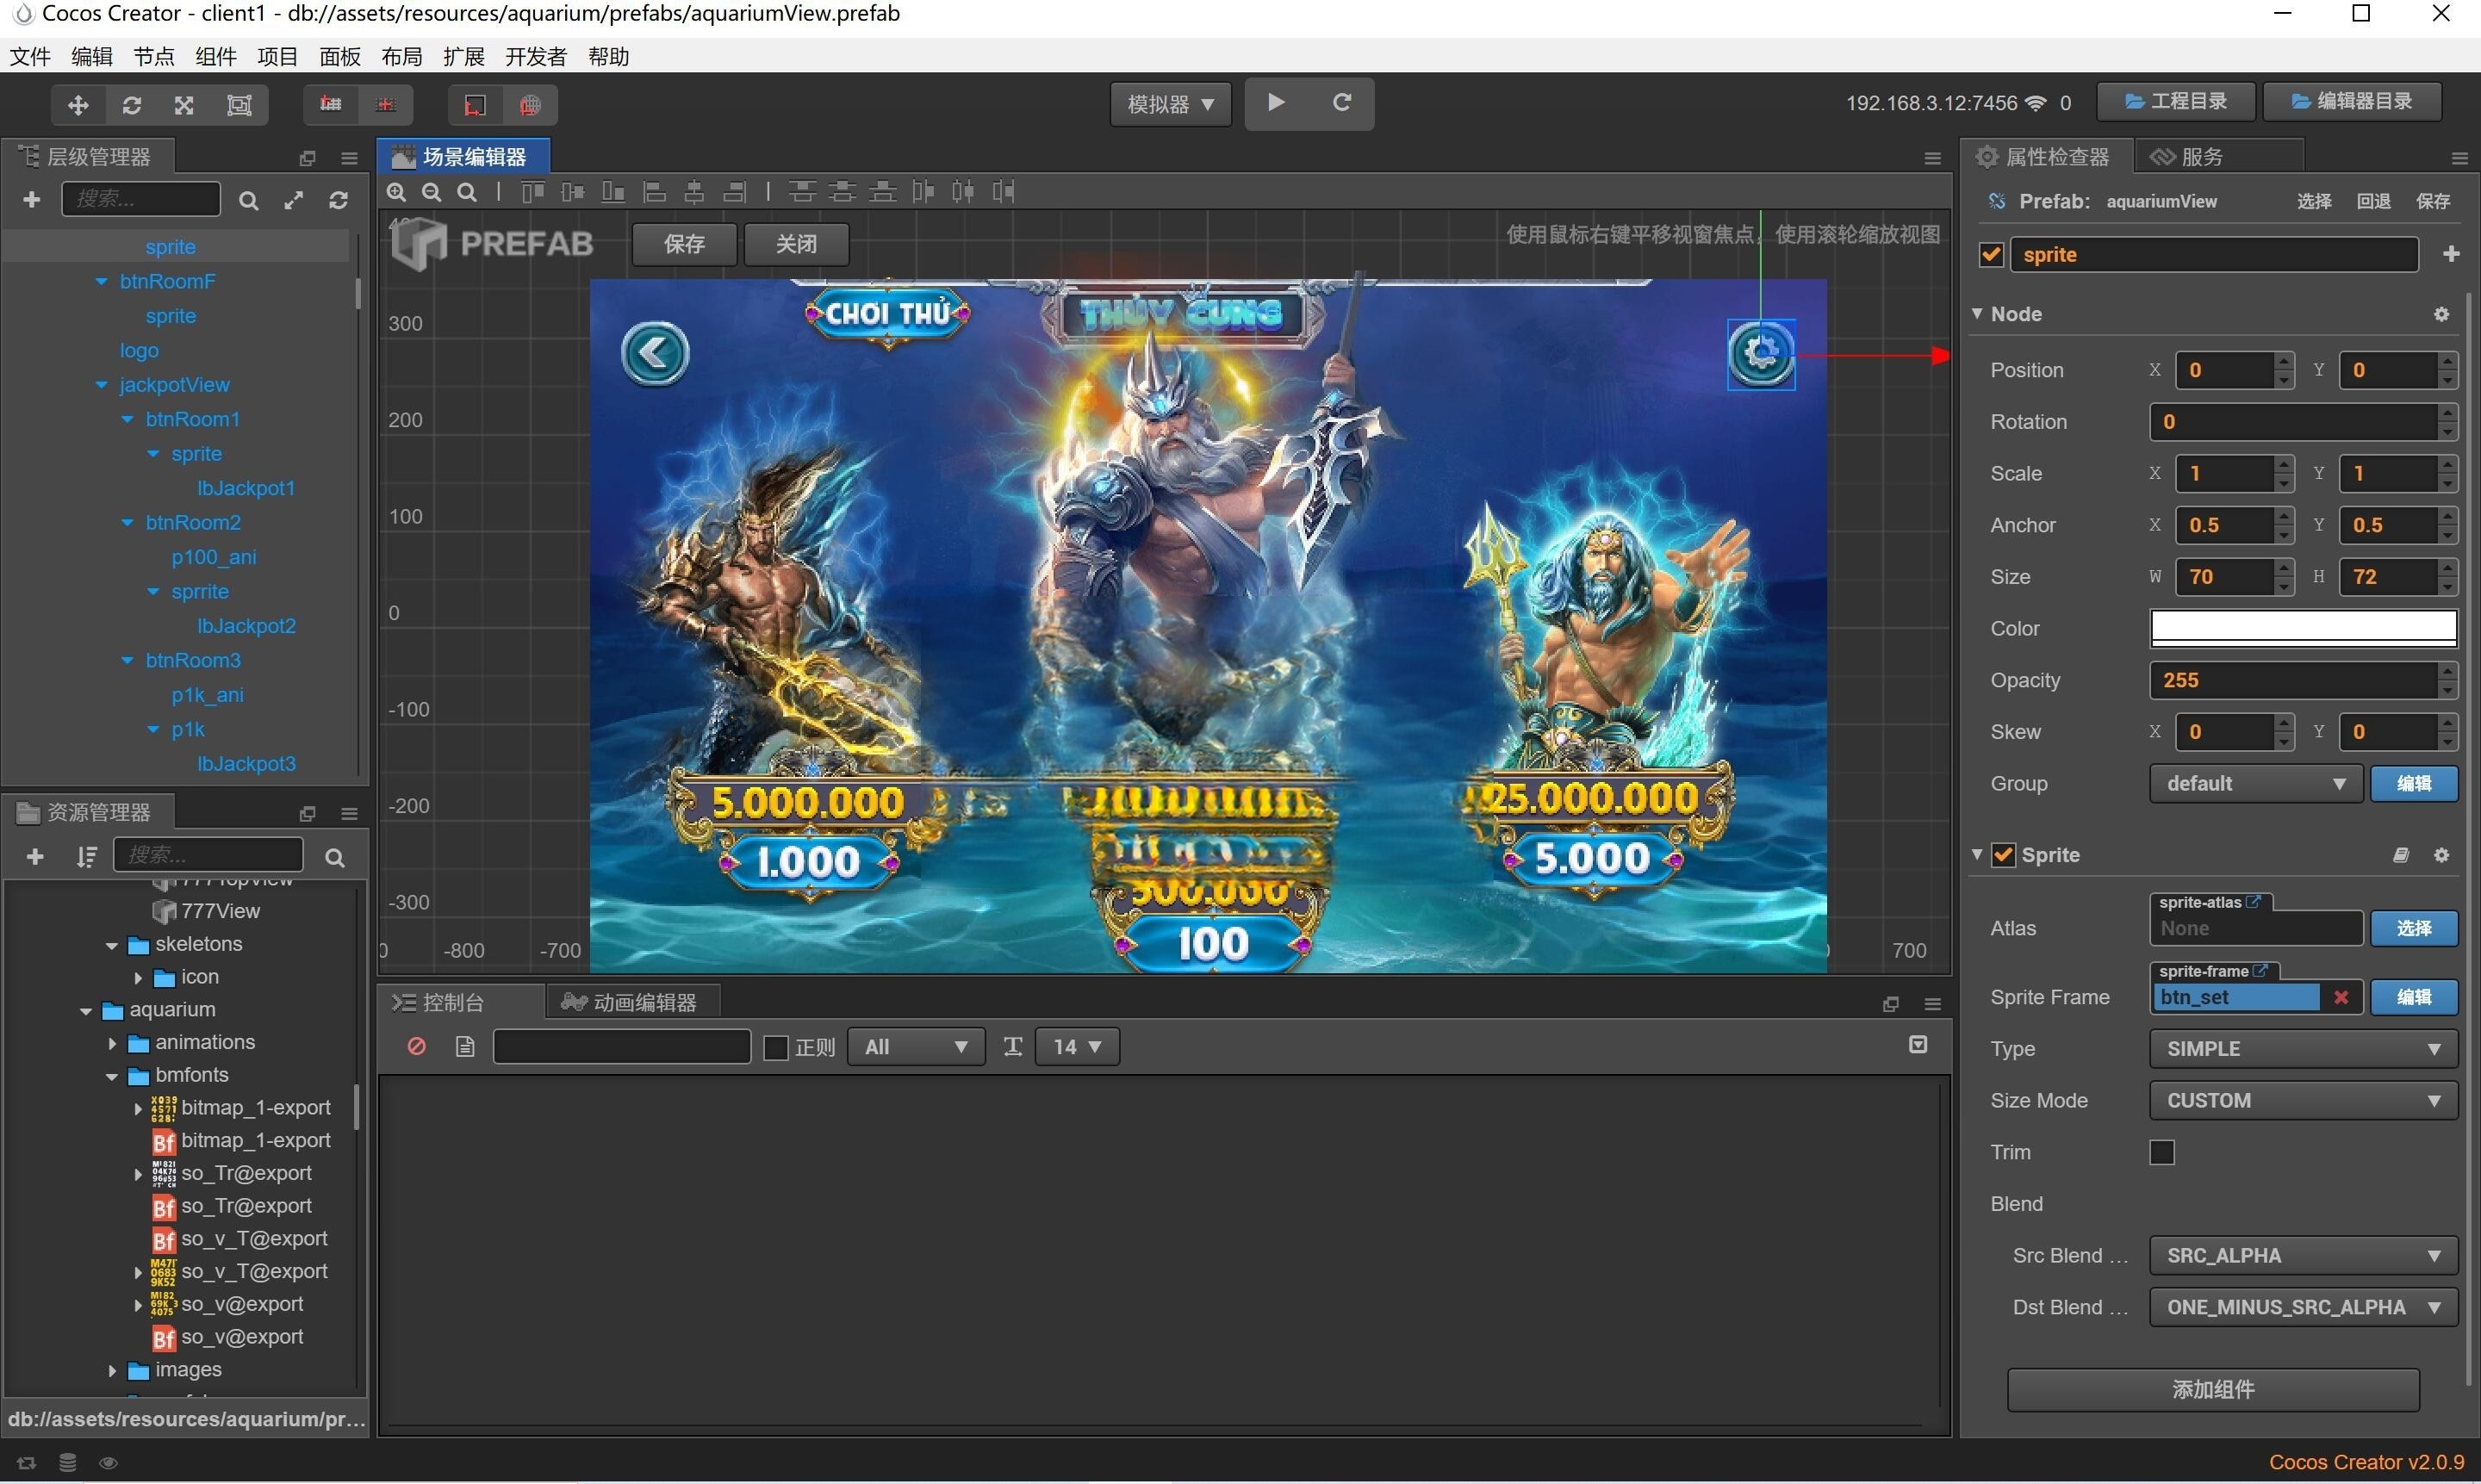
Task: Zoom out the scene editor
Action: pos(432,192)
